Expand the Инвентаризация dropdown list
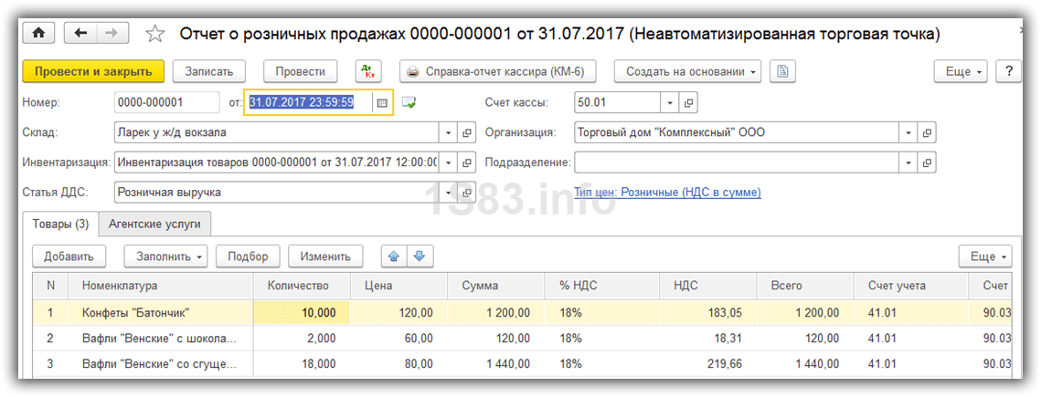1041x397 pixels. pos(448,162)
